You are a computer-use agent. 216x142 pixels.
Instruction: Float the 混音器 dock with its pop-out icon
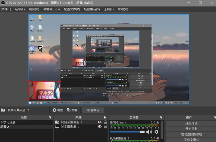(161, 118)
